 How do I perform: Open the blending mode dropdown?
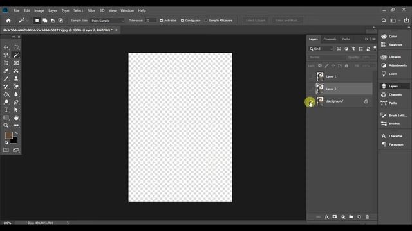[326, 57]
